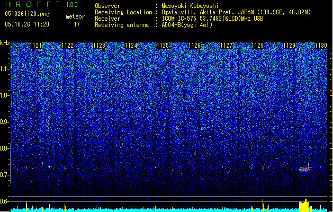Click the kHz axis unit label

click(x=5, y=43)
